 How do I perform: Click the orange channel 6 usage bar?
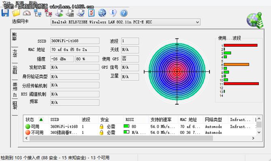(x=237, y=64)
